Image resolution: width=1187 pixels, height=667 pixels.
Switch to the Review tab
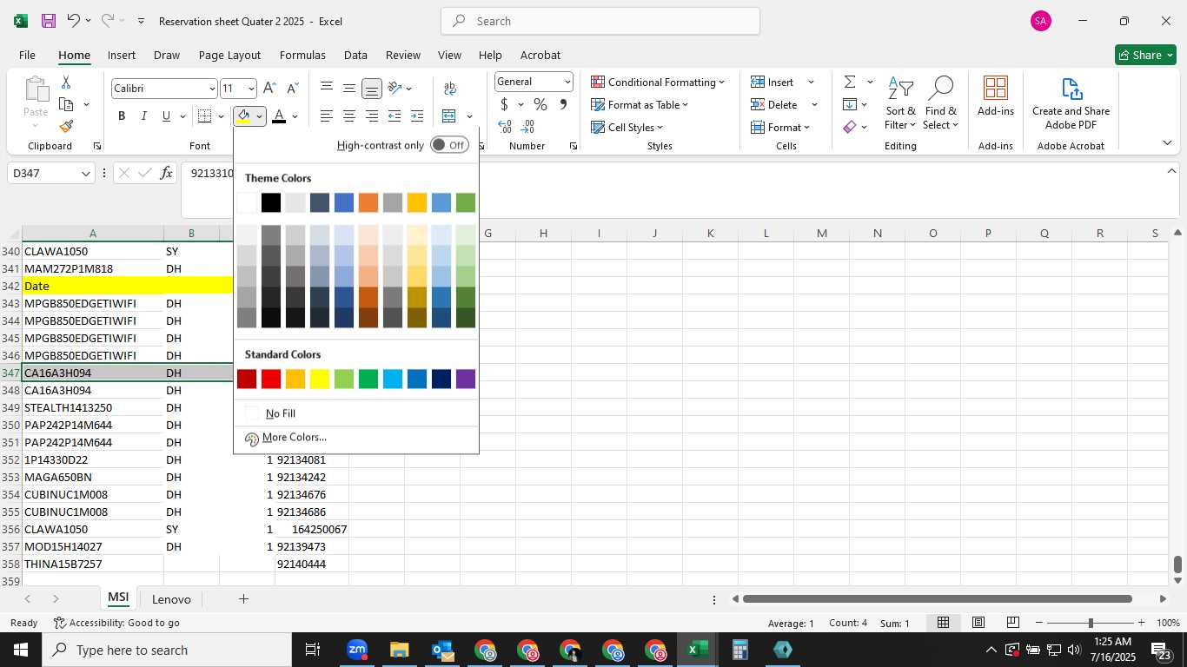(403, 55)
